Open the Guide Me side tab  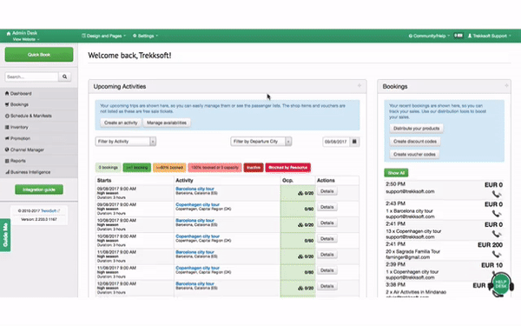pyautogui.click(x=5, y=235)
